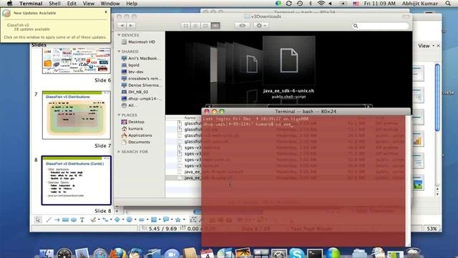Open Applications in Finder sidebar
The image size is (458, 258).
tap(137, 135)
